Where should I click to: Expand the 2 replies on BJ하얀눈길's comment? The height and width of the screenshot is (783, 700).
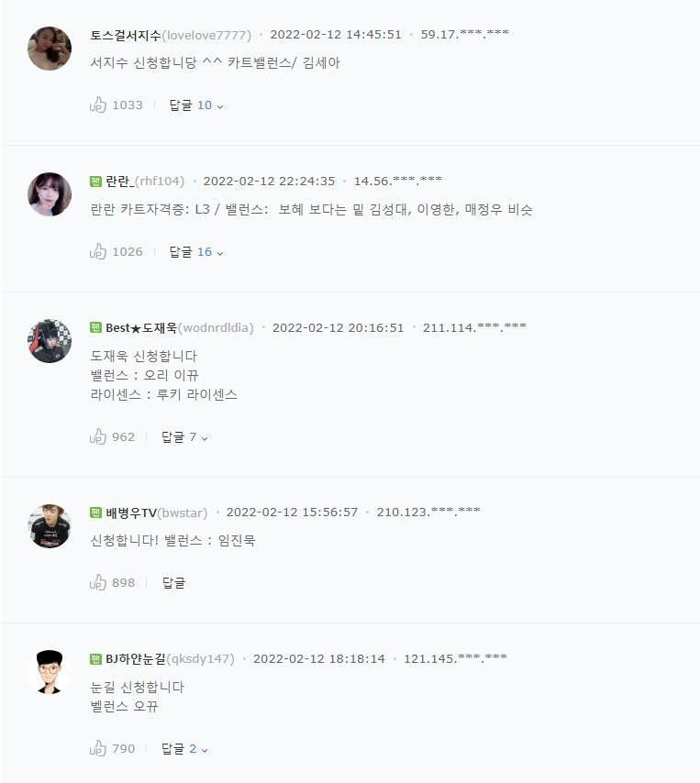pos(184,748)
